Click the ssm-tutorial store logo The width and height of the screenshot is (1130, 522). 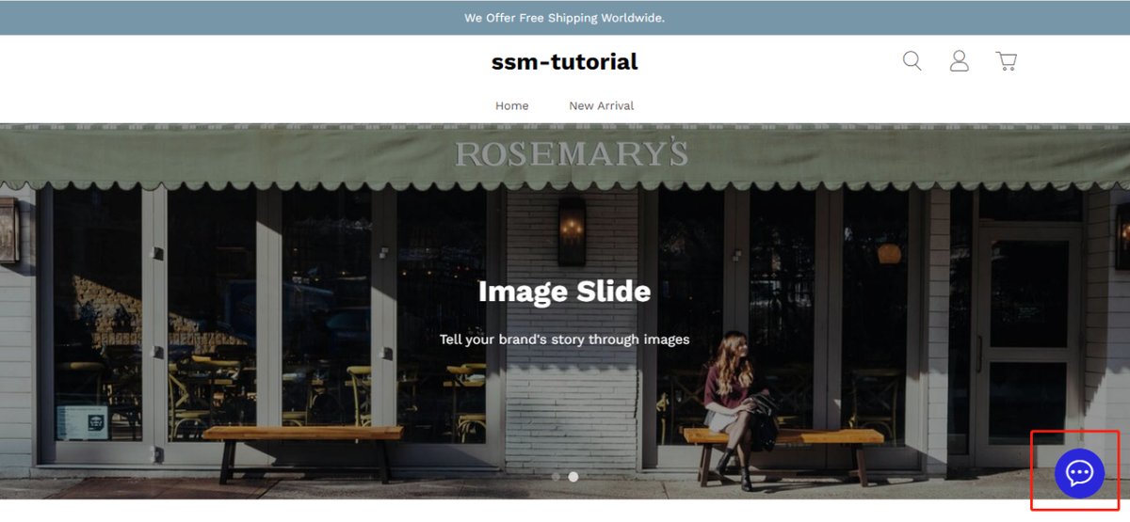pyautogui.click(x=565, y=62)
